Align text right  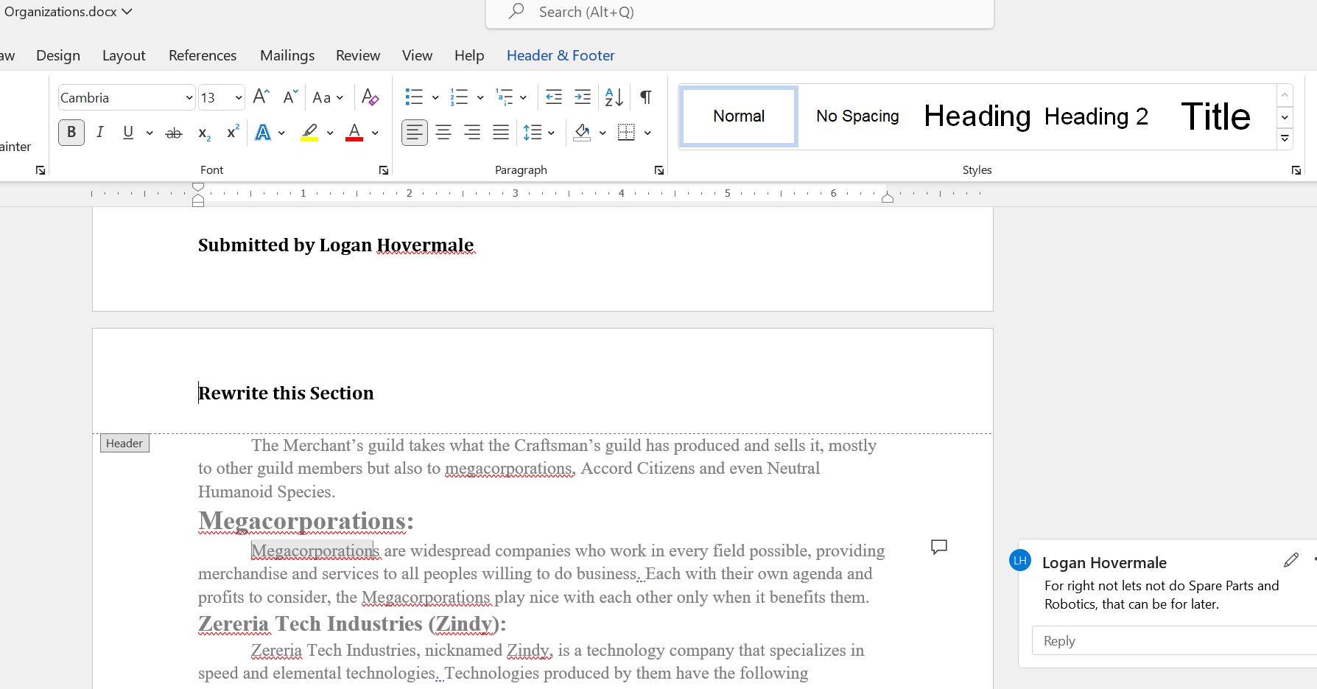[x=472, y=133]
